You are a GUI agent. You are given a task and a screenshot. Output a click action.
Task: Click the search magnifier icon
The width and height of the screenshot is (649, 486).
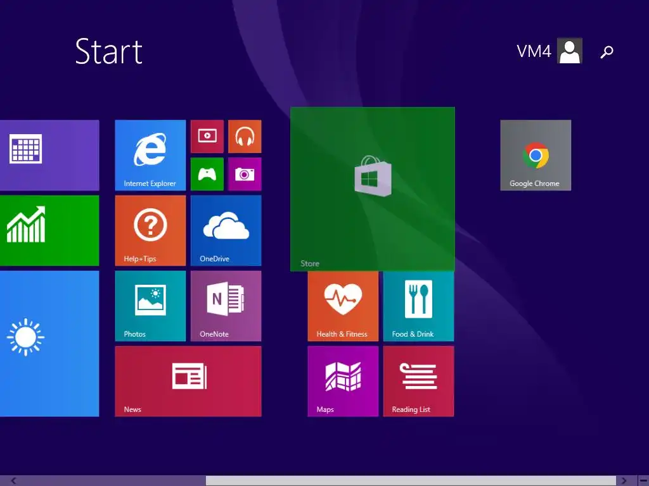[x=607, y=52]
